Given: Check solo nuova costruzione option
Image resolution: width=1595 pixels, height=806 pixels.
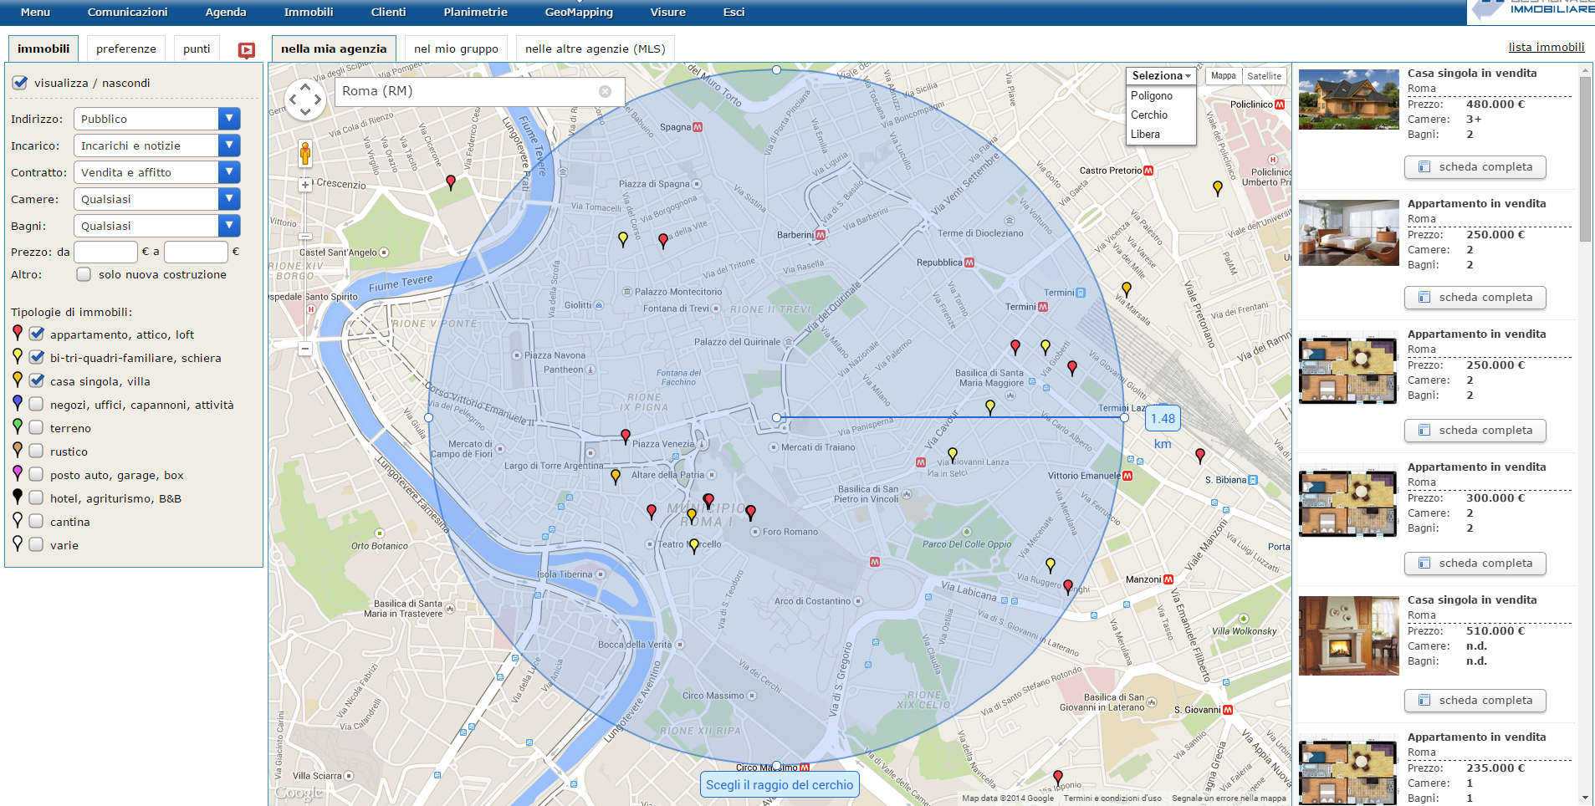Looking at the screenshot, I should 84,274.
